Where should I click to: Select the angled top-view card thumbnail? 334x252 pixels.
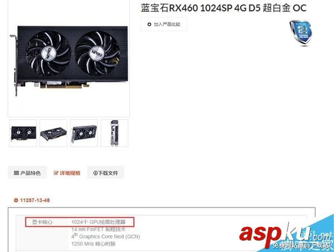click(53, 133)
